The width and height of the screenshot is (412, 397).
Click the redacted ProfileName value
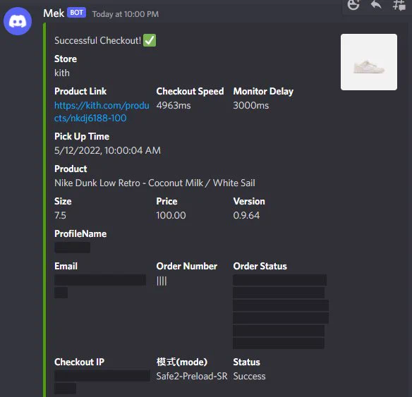coord(72,248)
